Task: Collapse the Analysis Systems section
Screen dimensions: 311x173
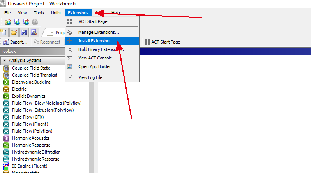Action: (5, 61)
